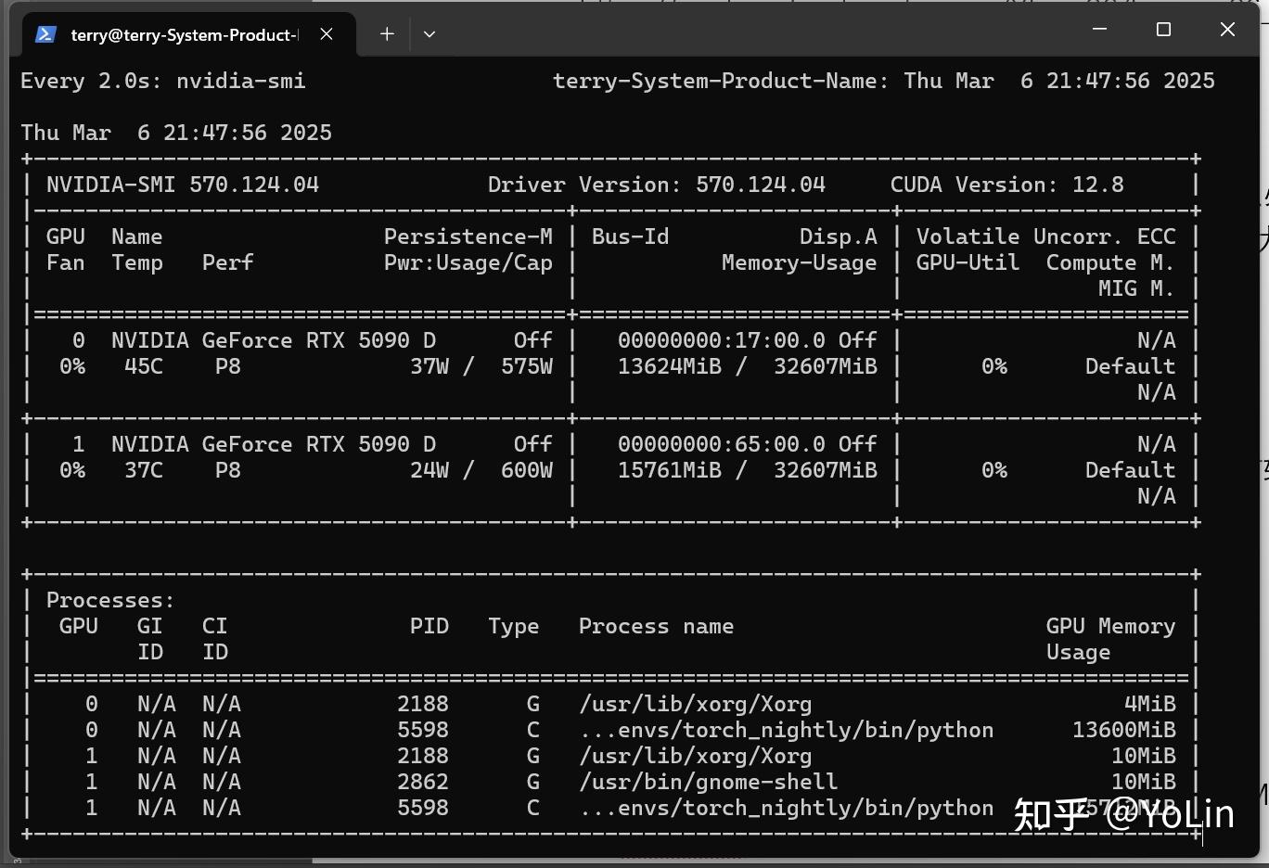Minimize the terminal window
The image size is (1269, 868).
coord(1100,30)
